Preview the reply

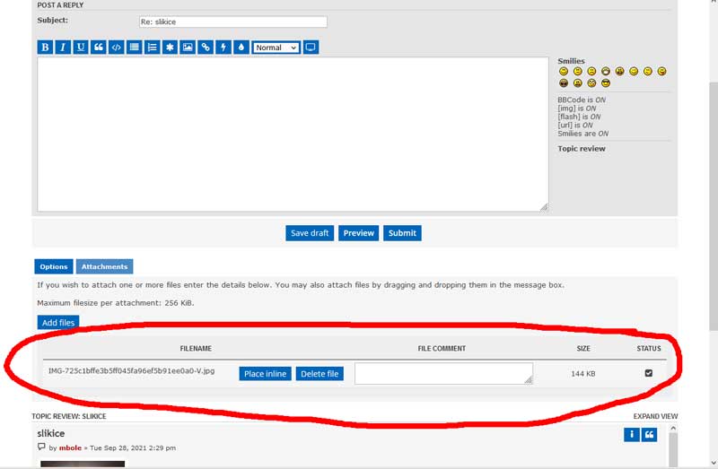pos(358,233)
